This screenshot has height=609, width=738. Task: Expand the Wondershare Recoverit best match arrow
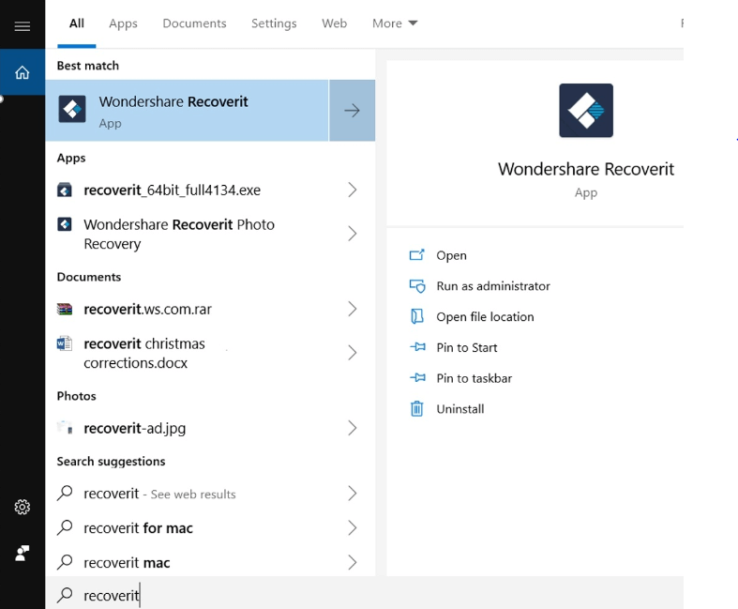(x=352, y=111)
